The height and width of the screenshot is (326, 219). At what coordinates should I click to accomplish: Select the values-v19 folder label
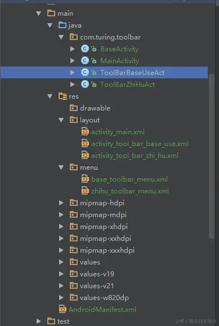coord(97,274)
